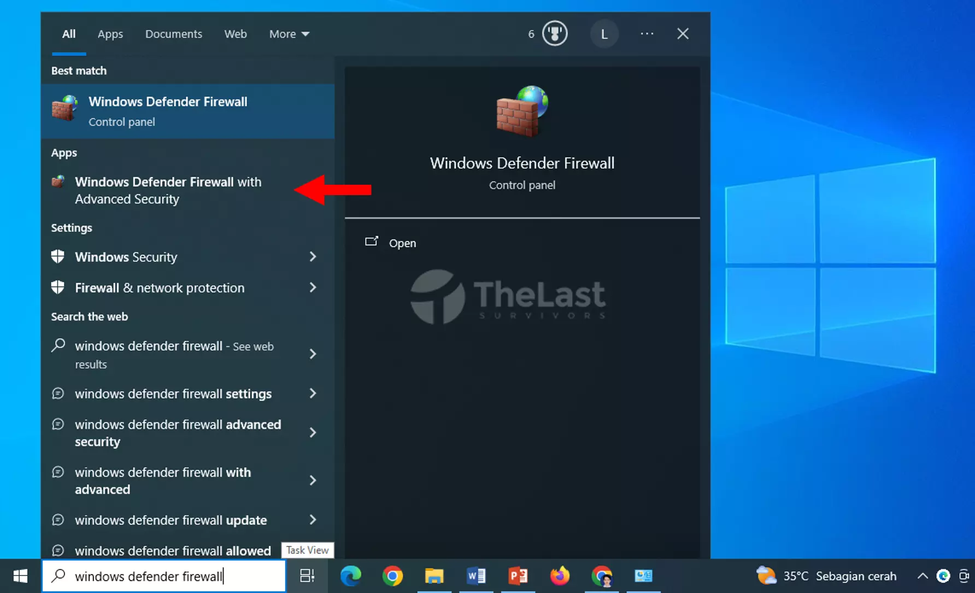The height and width of the screenshot is (593, 975).
Task: Open Microsoft Word from the taskbar
Action: [x=476, y=576]
